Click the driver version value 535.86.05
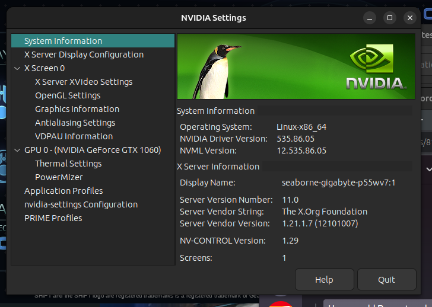432x307 pixels. coord(296,139)
